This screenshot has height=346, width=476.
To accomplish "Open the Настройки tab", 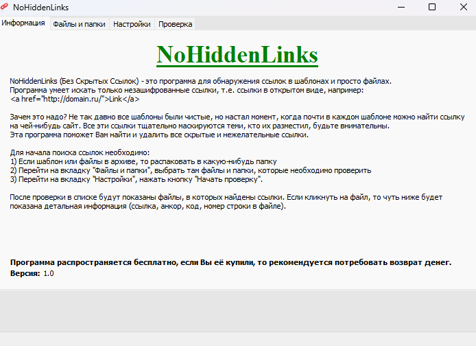I will point(132,24).
